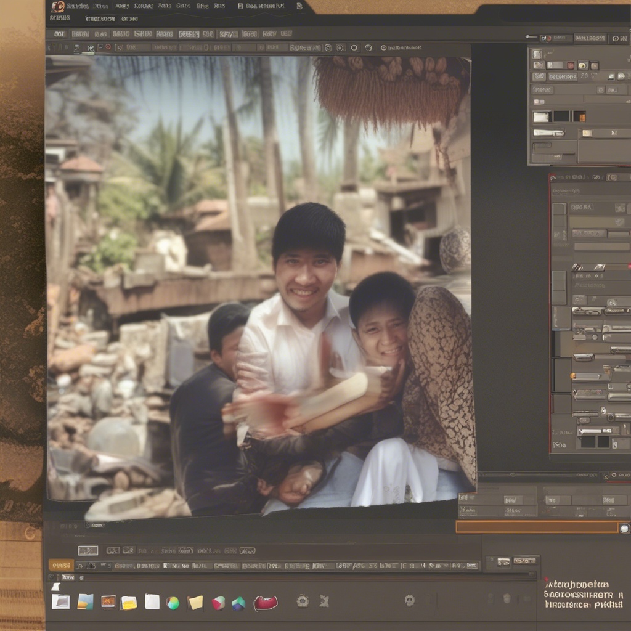
Task: Select the yellow sticky note icon
Action: click(195, 603)
